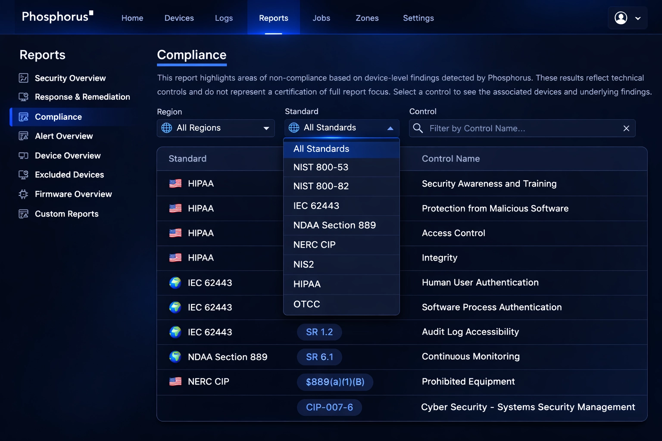This screenshot has height=441, width=662.
Task: Click the Response & Remediation sidebar icon
Action: tap(24, 97)
